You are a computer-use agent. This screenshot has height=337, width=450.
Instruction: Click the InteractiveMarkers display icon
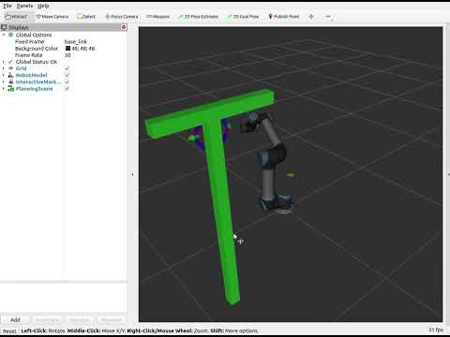11,82
